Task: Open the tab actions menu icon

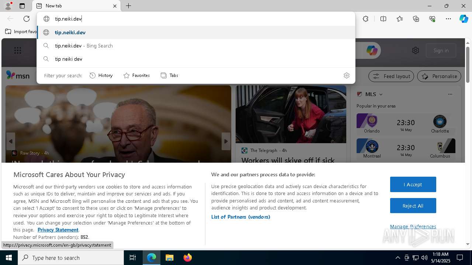Action: pyautogui.click(x=22, y=6)
